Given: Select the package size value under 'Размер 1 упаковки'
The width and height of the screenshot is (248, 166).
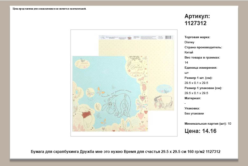Looking at the screenshot, I should [196, 93].
